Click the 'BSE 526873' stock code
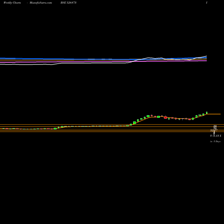Viewport: 224px width, 224px height. point(69,3)
